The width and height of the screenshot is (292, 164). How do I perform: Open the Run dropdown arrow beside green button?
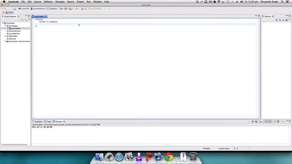click(68, 9)
